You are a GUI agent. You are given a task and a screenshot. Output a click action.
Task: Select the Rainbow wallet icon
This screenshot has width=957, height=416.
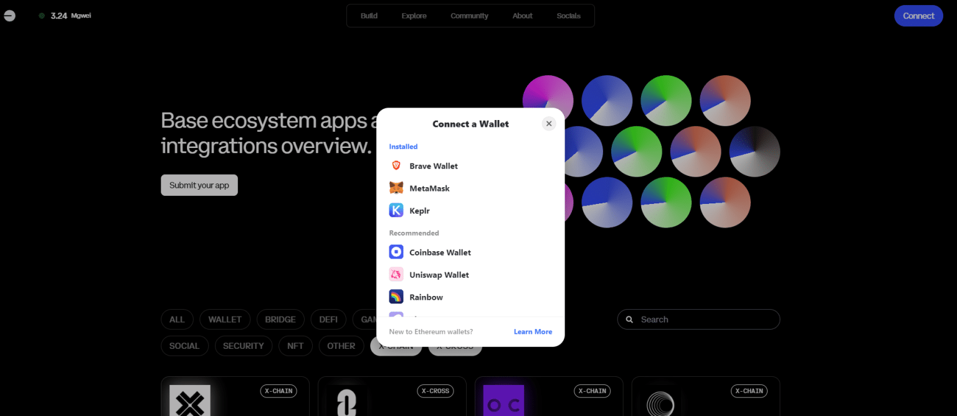396,297
